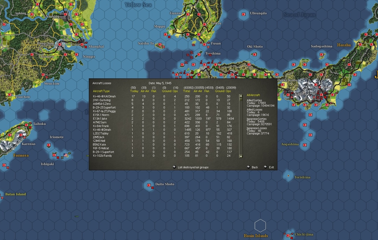Image resolution: width=378 pixels, height=240 pixels.
Task: Select the Japanese base flag at Saishu To
Action: point(160,44)
